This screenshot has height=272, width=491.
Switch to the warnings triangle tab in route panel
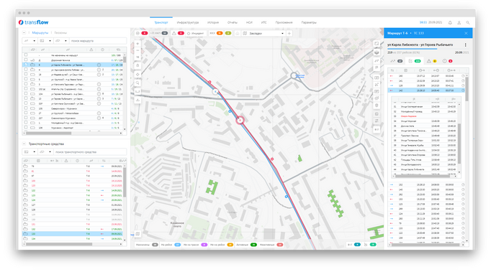431,61
